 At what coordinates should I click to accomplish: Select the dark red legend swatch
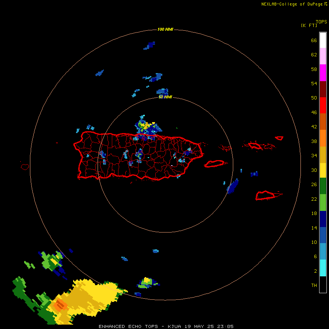[x=323, y=89]
